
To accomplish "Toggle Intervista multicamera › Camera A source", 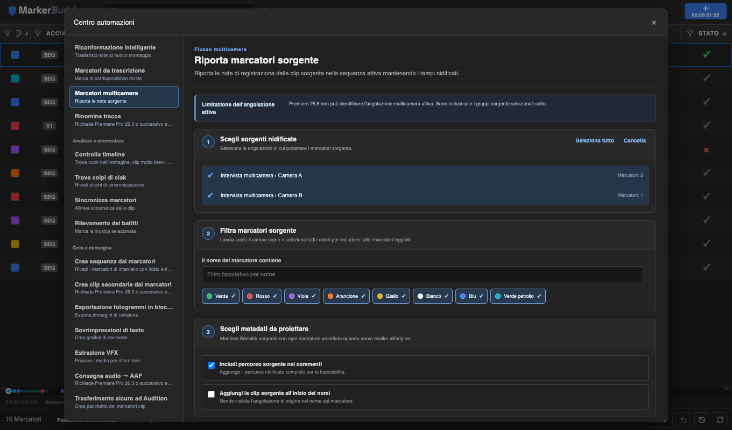I will (x=425, y=175).
